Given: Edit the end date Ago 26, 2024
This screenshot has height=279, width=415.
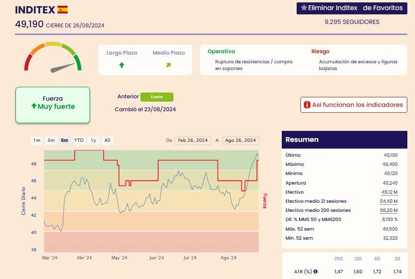Looking at the screenshot, I should point(241,140).
